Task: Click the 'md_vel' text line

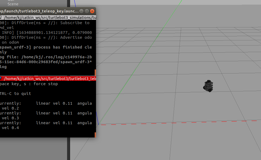Action: pos(7,28)
